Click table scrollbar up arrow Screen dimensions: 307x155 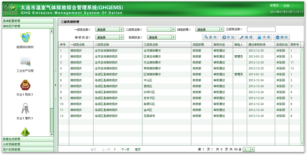[302, 50]
